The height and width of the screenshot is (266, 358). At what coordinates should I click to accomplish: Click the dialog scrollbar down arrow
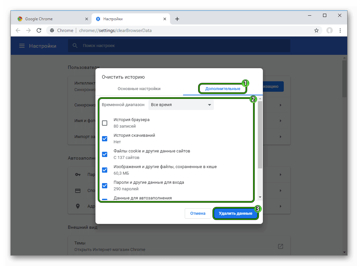(260, 197)
